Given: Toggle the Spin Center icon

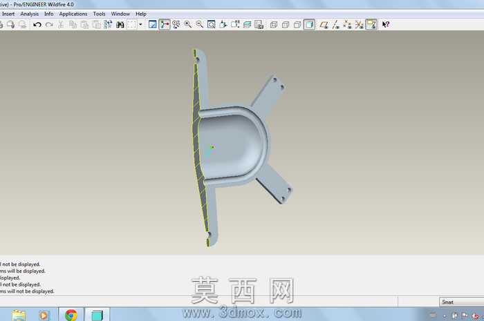Looking at the screenshot, I should 165,25.
